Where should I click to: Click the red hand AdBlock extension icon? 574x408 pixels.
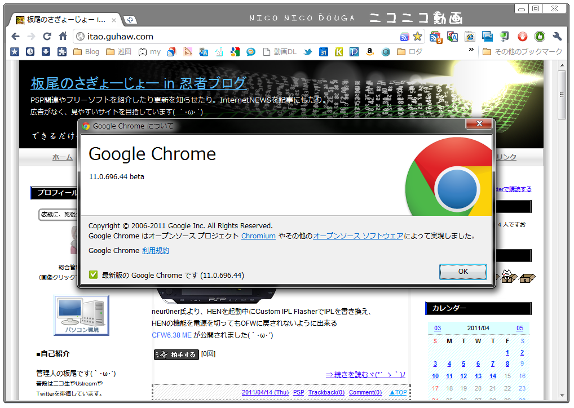tap(522, 36)
